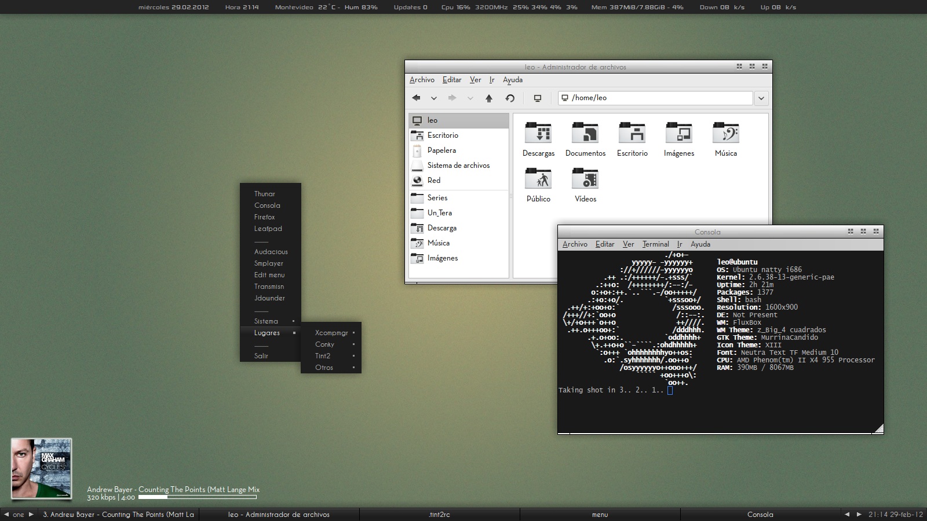Expand the location path dropdown

coord(761,98)
